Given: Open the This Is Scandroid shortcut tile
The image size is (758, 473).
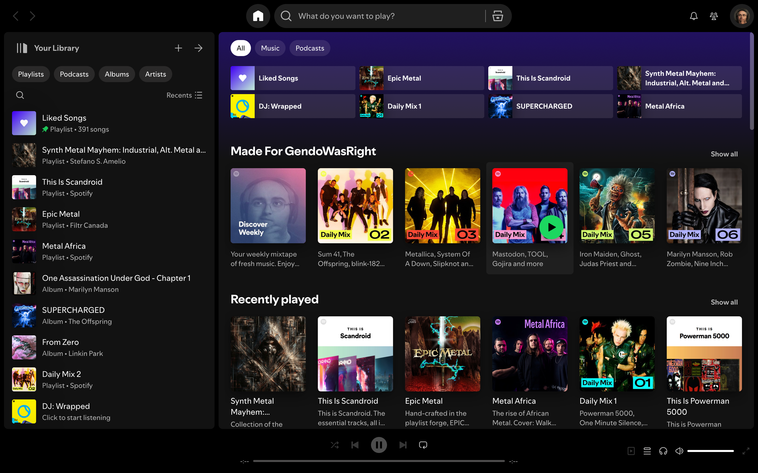Looking at the screenshot, I should point(550,78).
